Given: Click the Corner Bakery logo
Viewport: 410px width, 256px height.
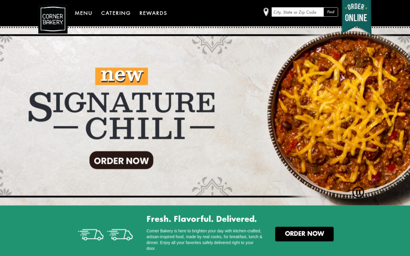Looking at the screenshot, I should pyautogui.click(x=53, y=19).
